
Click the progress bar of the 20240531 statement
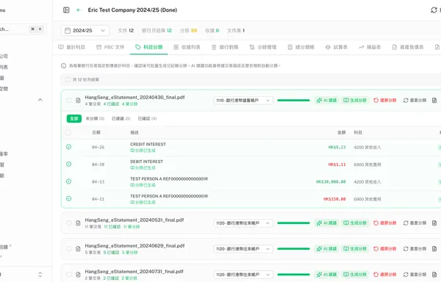pyautogui.click(x=293, y=223)
